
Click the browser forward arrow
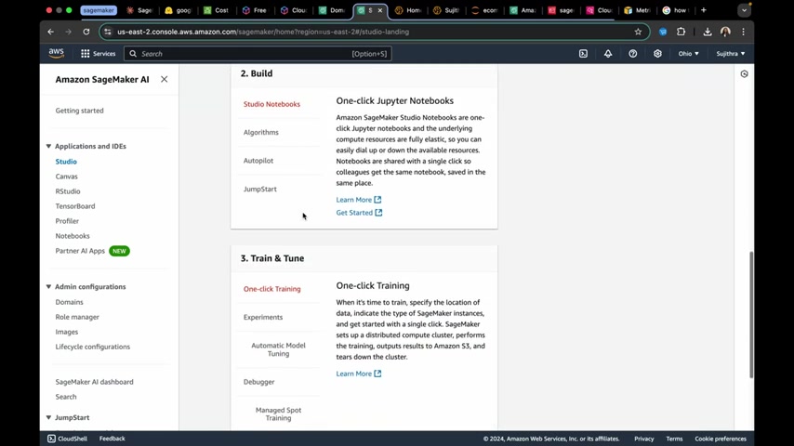pos(69,32)
